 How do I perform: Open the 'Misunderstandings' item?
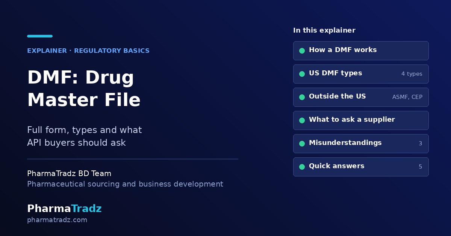coord(361,143)
